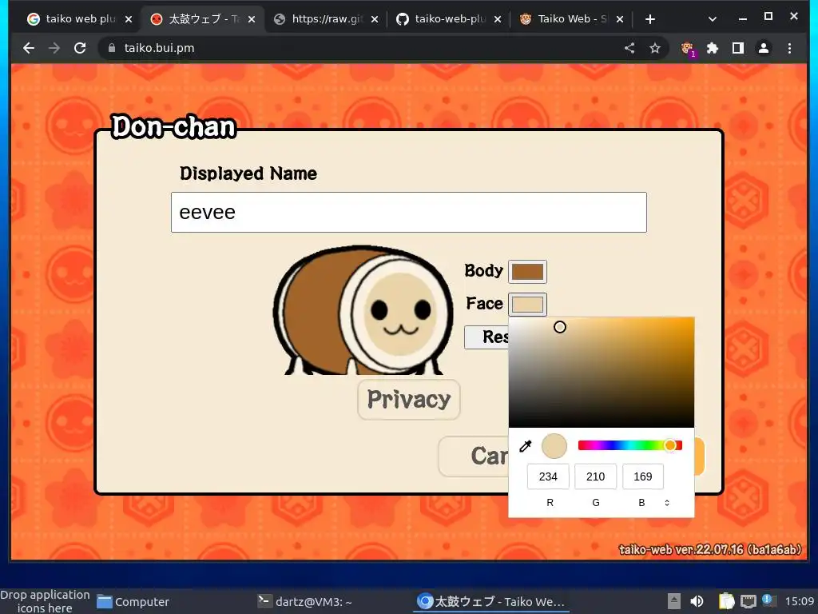Click the Displayed Name input field
This screenshot has width=818, height=614.
408,212
